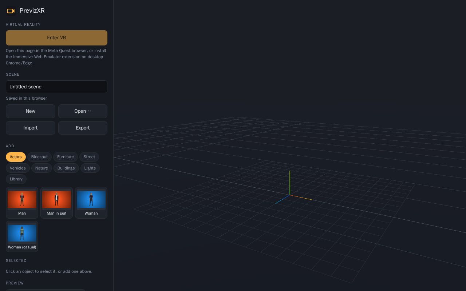Click the SELECTED section heading

[x=16, y=260]
